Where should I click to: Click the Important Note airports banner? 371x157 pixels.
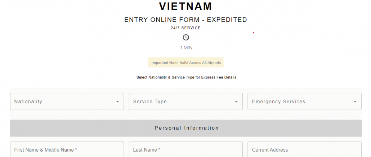(x=186, y=63)
